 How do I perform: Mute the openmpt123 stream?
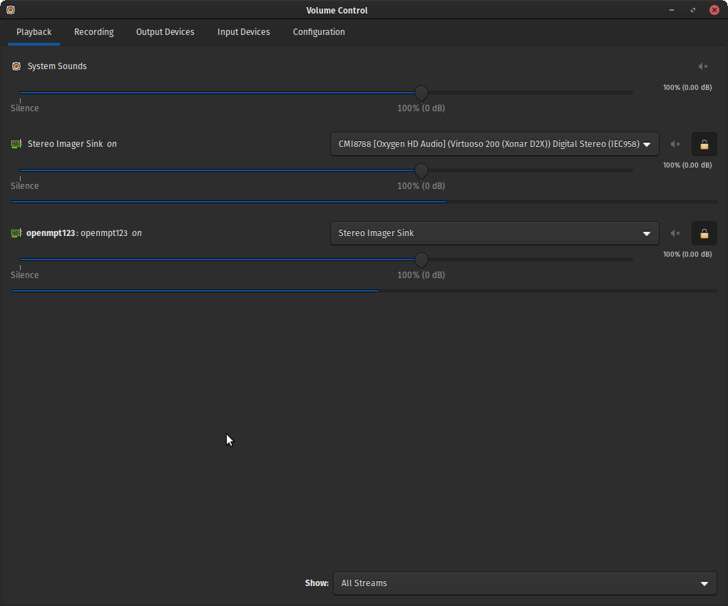click(x=675, y=233)
